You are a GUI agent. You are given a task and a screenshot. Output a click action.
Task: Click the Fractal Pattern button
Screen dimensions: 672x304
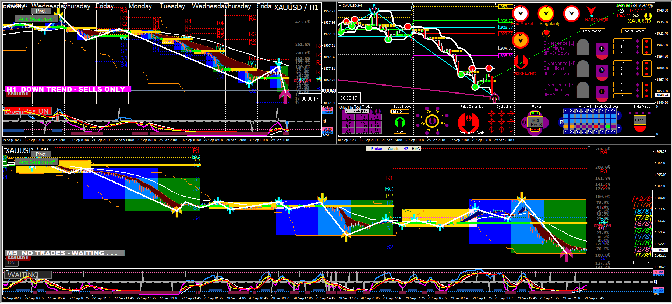(x=634, y=31)
